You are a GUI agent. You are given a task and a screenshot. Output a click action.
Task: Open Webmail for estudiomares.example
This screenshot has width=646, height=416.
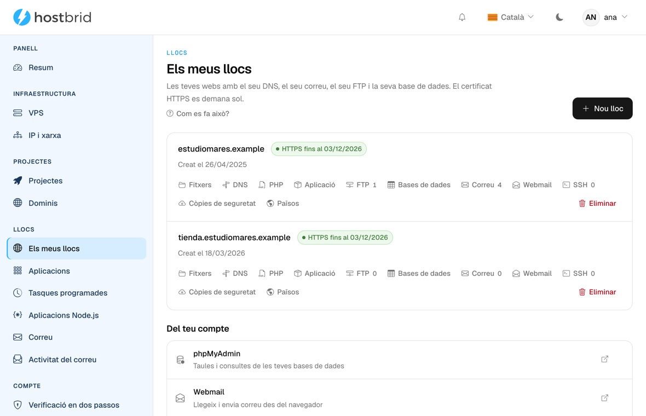point(532,185)
